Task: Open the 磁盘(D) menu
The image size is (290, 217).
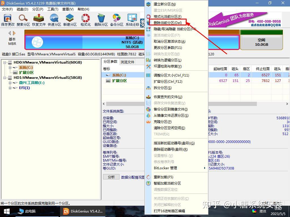Action: click(x=22, y=9)
